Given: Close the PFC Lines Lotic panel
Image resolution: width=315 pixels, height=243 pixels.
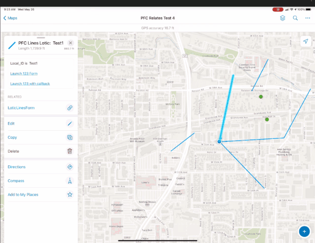Looking at the screenshot, I should 70,43.
